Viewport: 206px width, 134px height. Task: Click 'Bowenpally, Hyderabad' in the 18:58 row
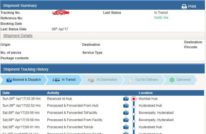tap(156, 120)
